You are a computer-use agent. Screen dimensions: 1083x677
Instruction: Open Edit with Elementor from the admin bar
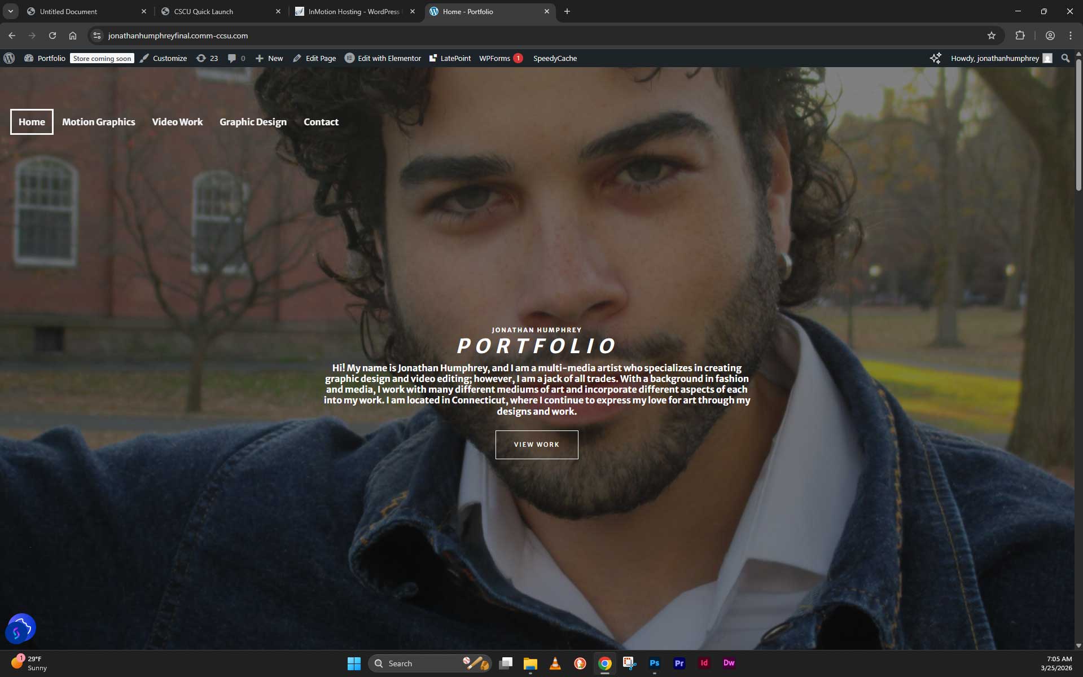point(383,58)
